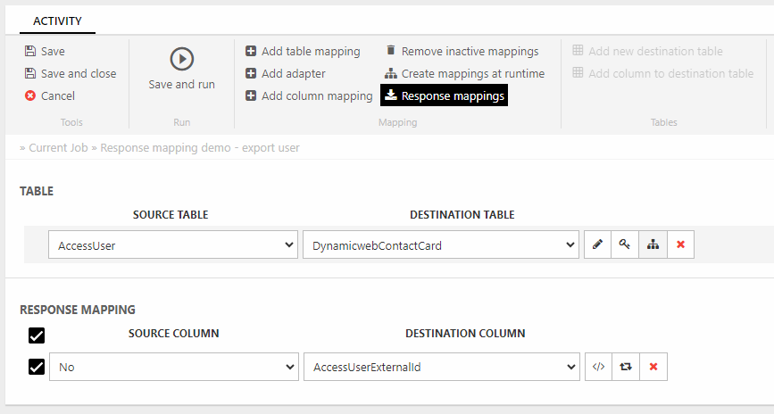Uncheck the No column mapping checkbox
Image resolution: width=774 pixels, height=414 pixels.
coord(37,367)
